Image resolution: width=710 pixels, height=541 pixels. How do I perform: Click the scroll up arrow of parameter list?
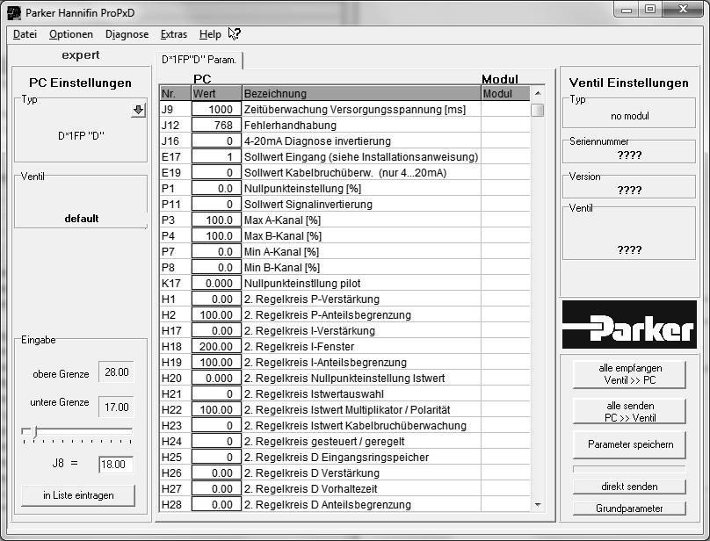coord(538,93)
